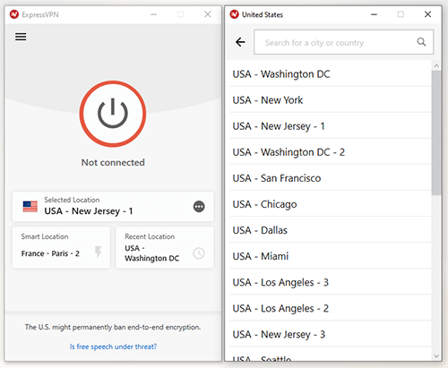Open the hamburger menu
The height and width of the screenshot is (368, 448).
(x=21, y=37)
